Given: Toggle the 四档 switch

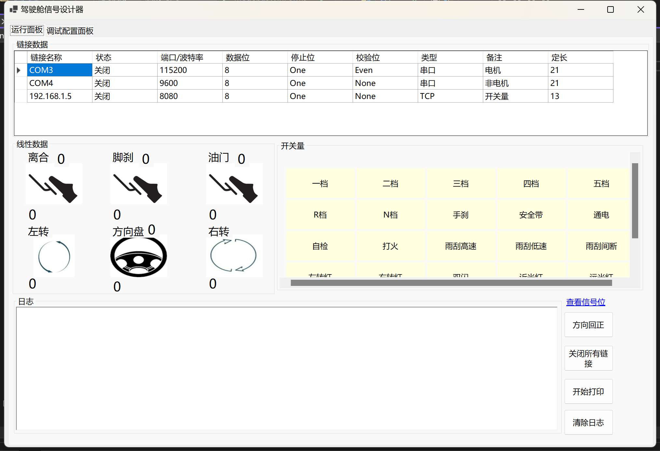Looking at the screenshot, I should 531,183.
